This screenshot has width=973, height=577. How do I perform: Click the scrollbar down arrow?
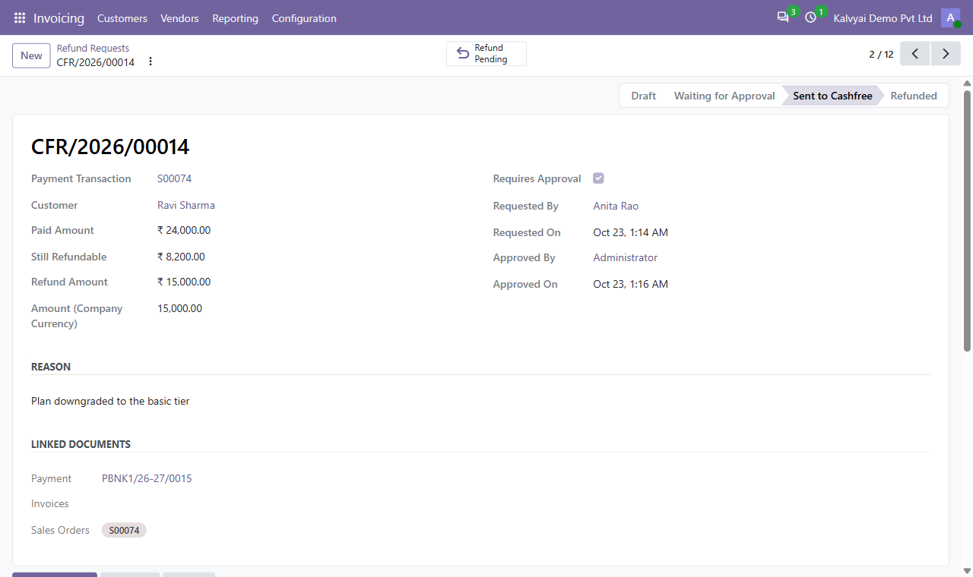pyautogui.click(x=967, y=570)
